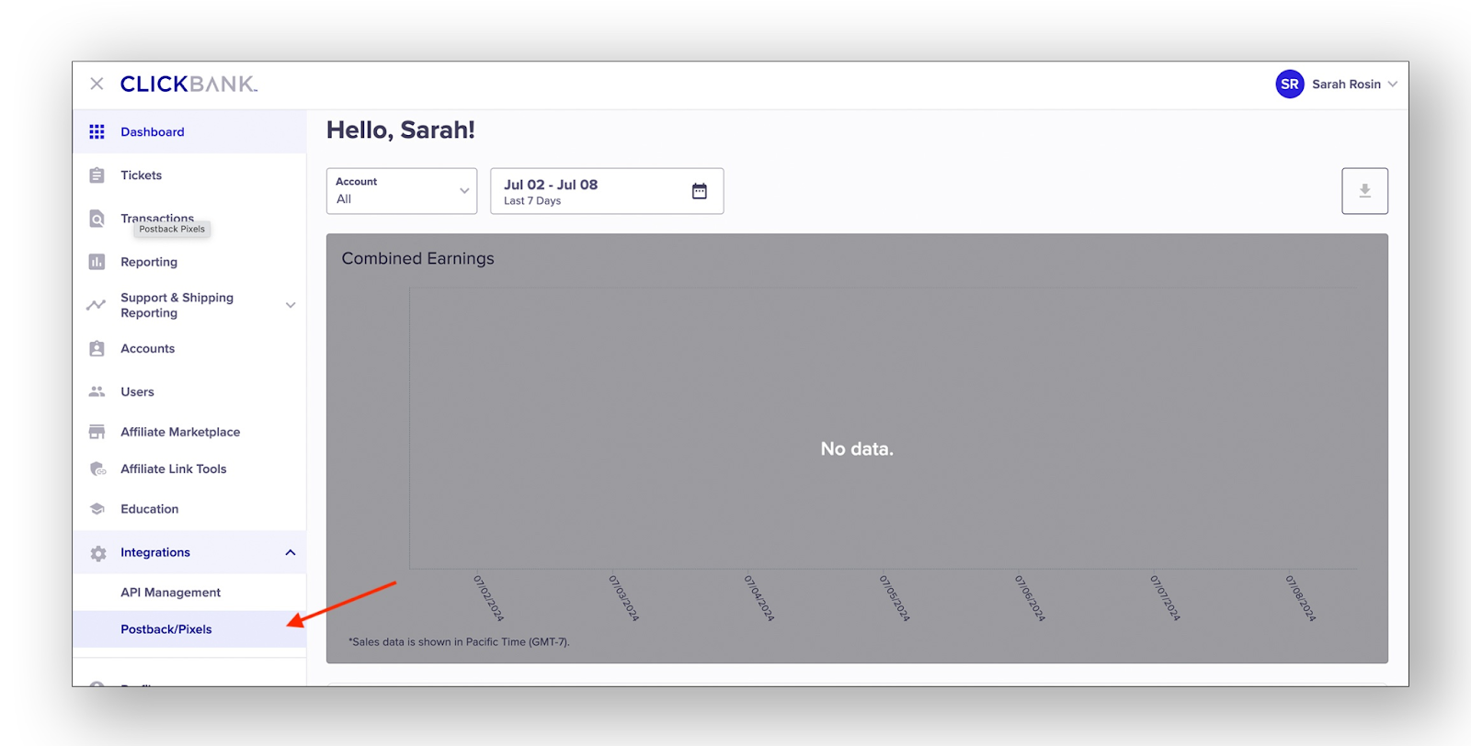
Task: Click the Affiliate Marketplace storefront icon
Action: 97,432
